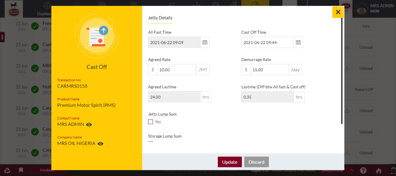The image size is (396, 176).
Task: Click the Update button
Action: (230, 162)
